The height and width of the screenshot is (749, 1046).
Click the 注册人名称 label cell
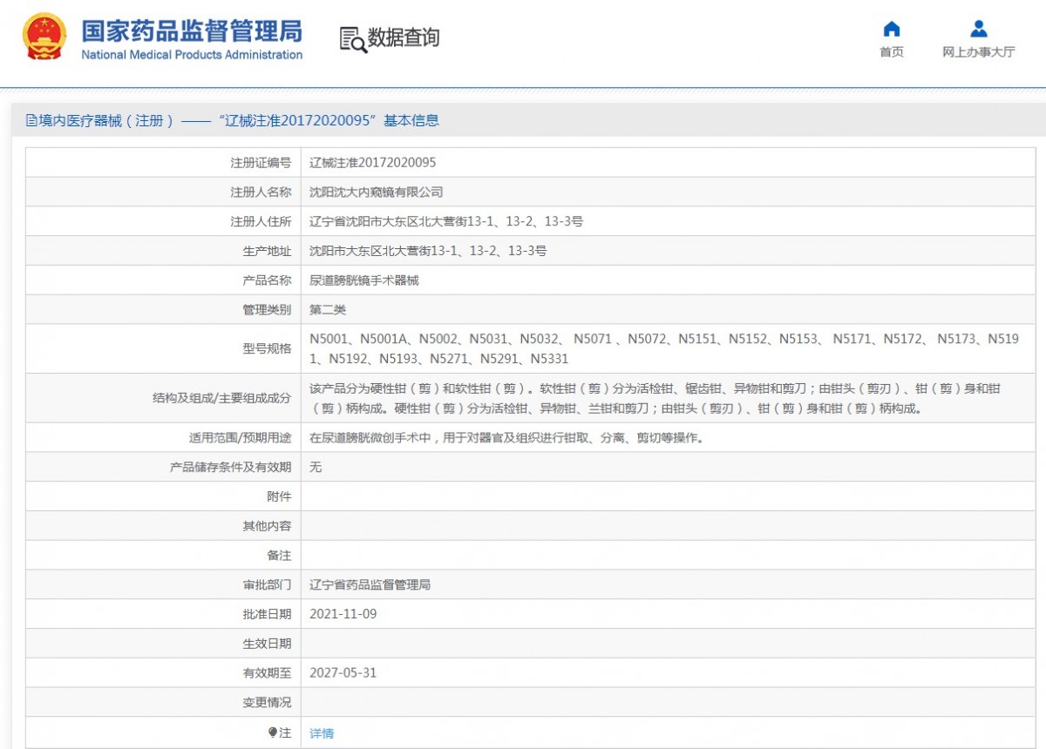pos(163,192)
